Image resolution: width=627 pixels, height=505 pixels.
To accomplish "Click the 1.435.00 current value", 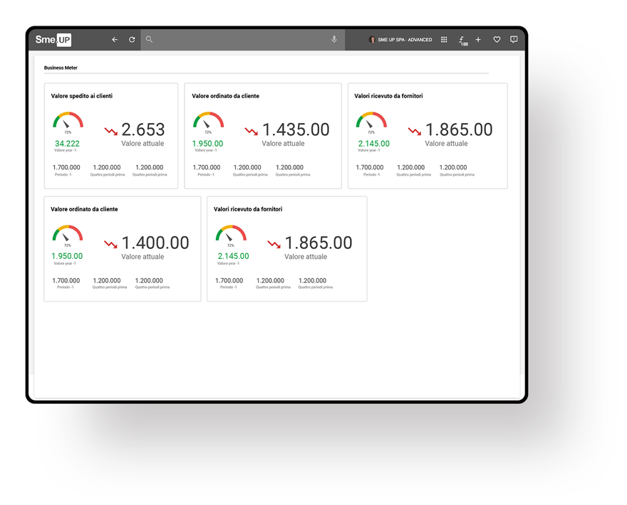I will point(295,129).
